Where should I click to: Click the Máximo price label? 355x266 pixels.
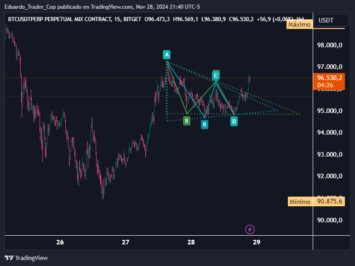(299, 24)
